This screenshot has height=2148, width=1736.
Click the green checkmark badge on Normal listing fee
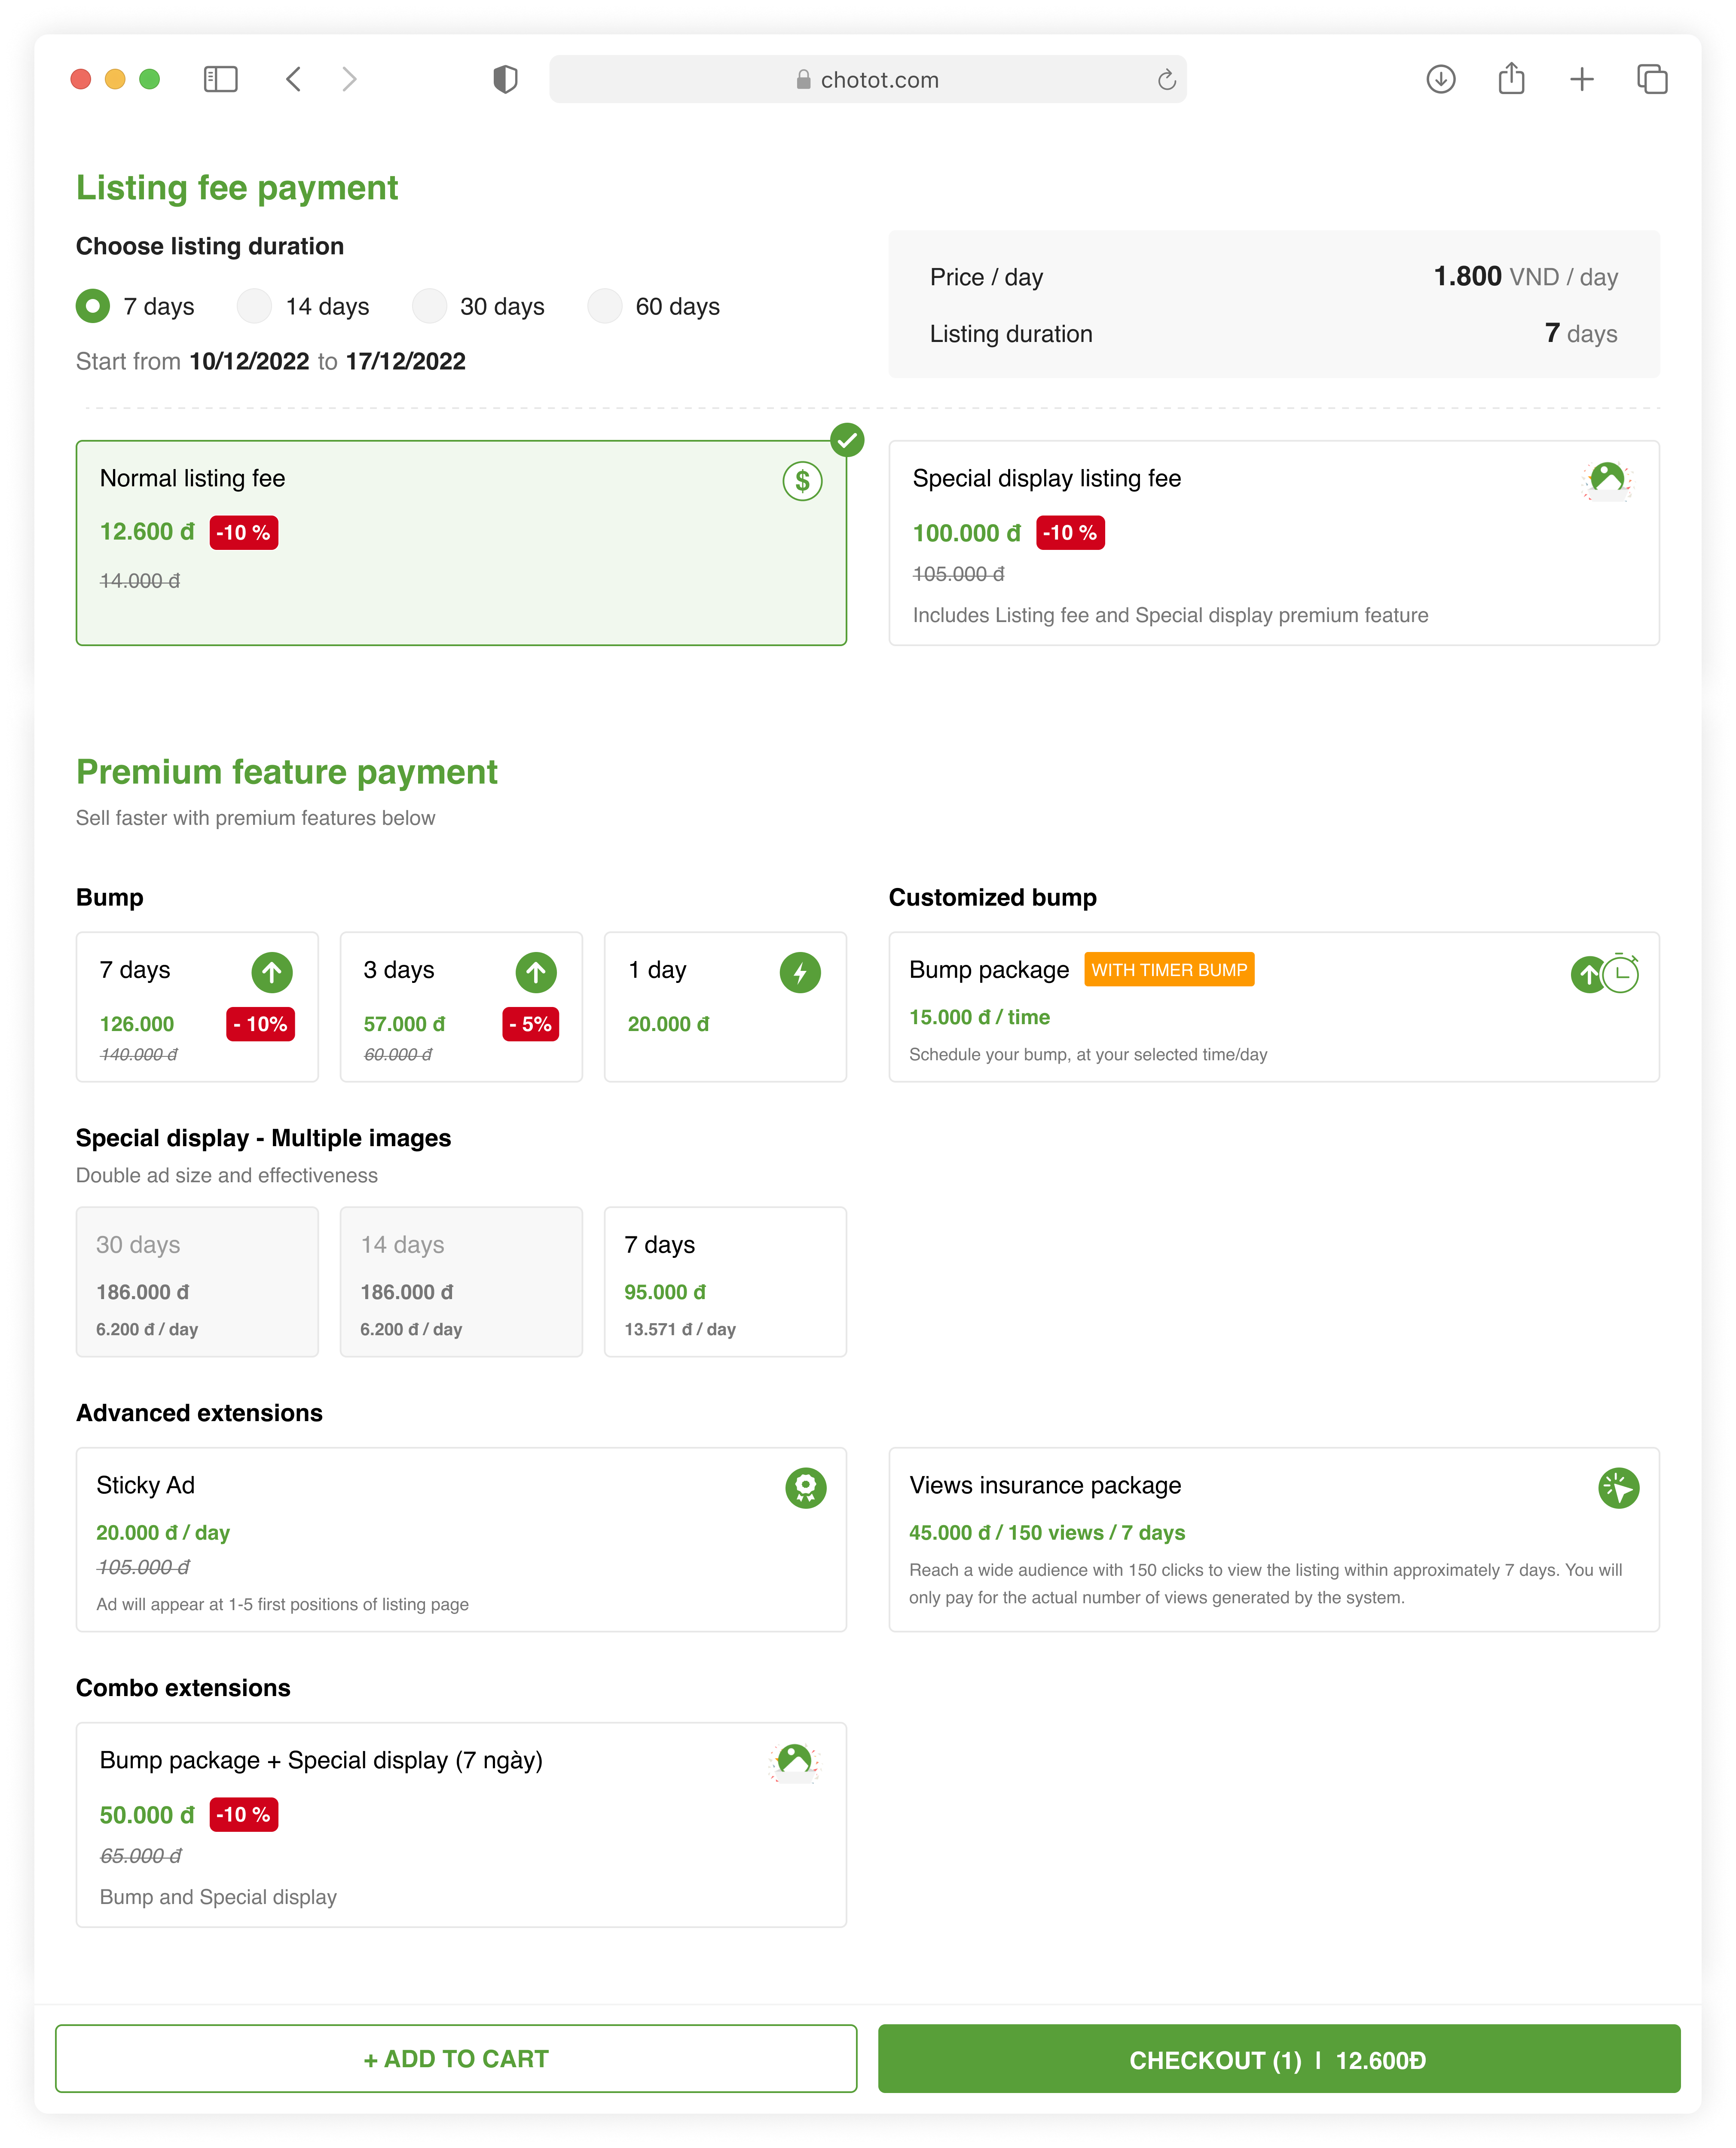(x=847, y=440)
